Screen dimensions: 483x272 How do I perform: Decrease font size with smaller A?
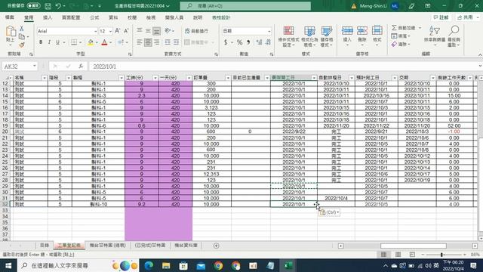coord(126,31)
